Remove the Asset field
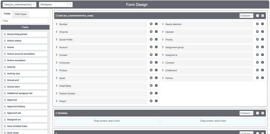The width and height of the screenshot is (270, 134). point(156,78)
